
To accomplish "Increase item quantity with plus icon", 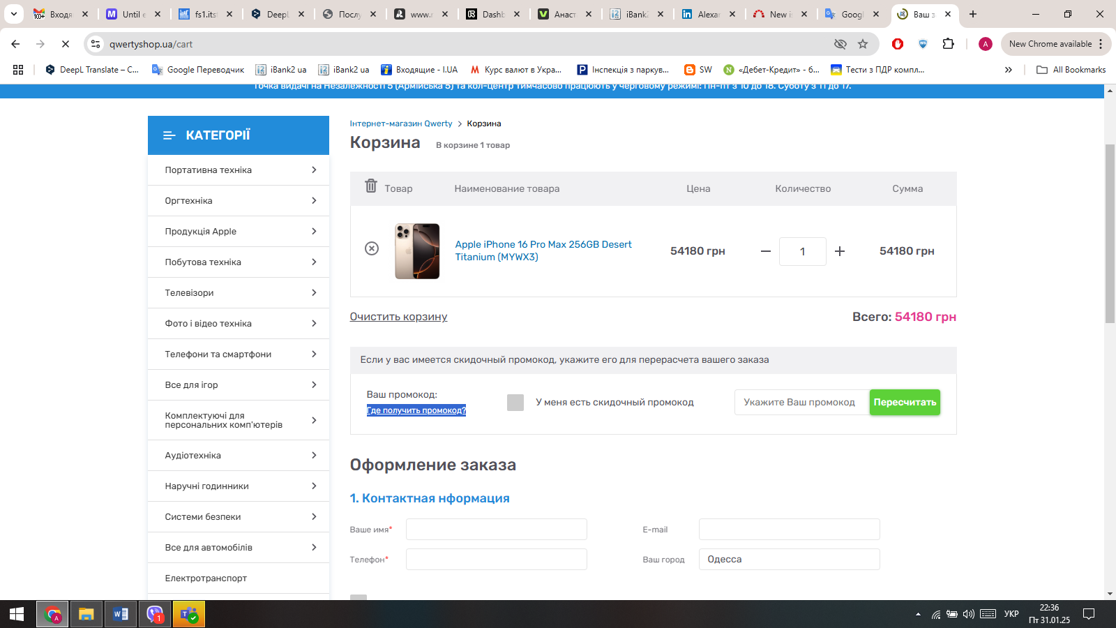I will click(x=840, y=251).
